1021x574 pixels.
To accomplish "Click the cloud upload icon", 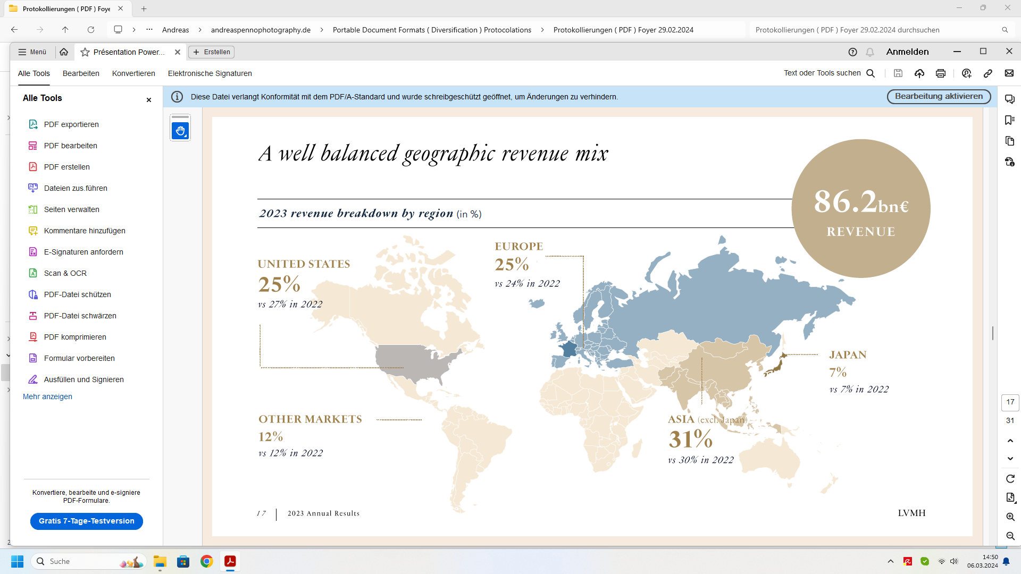I will [x=919, y=73].
